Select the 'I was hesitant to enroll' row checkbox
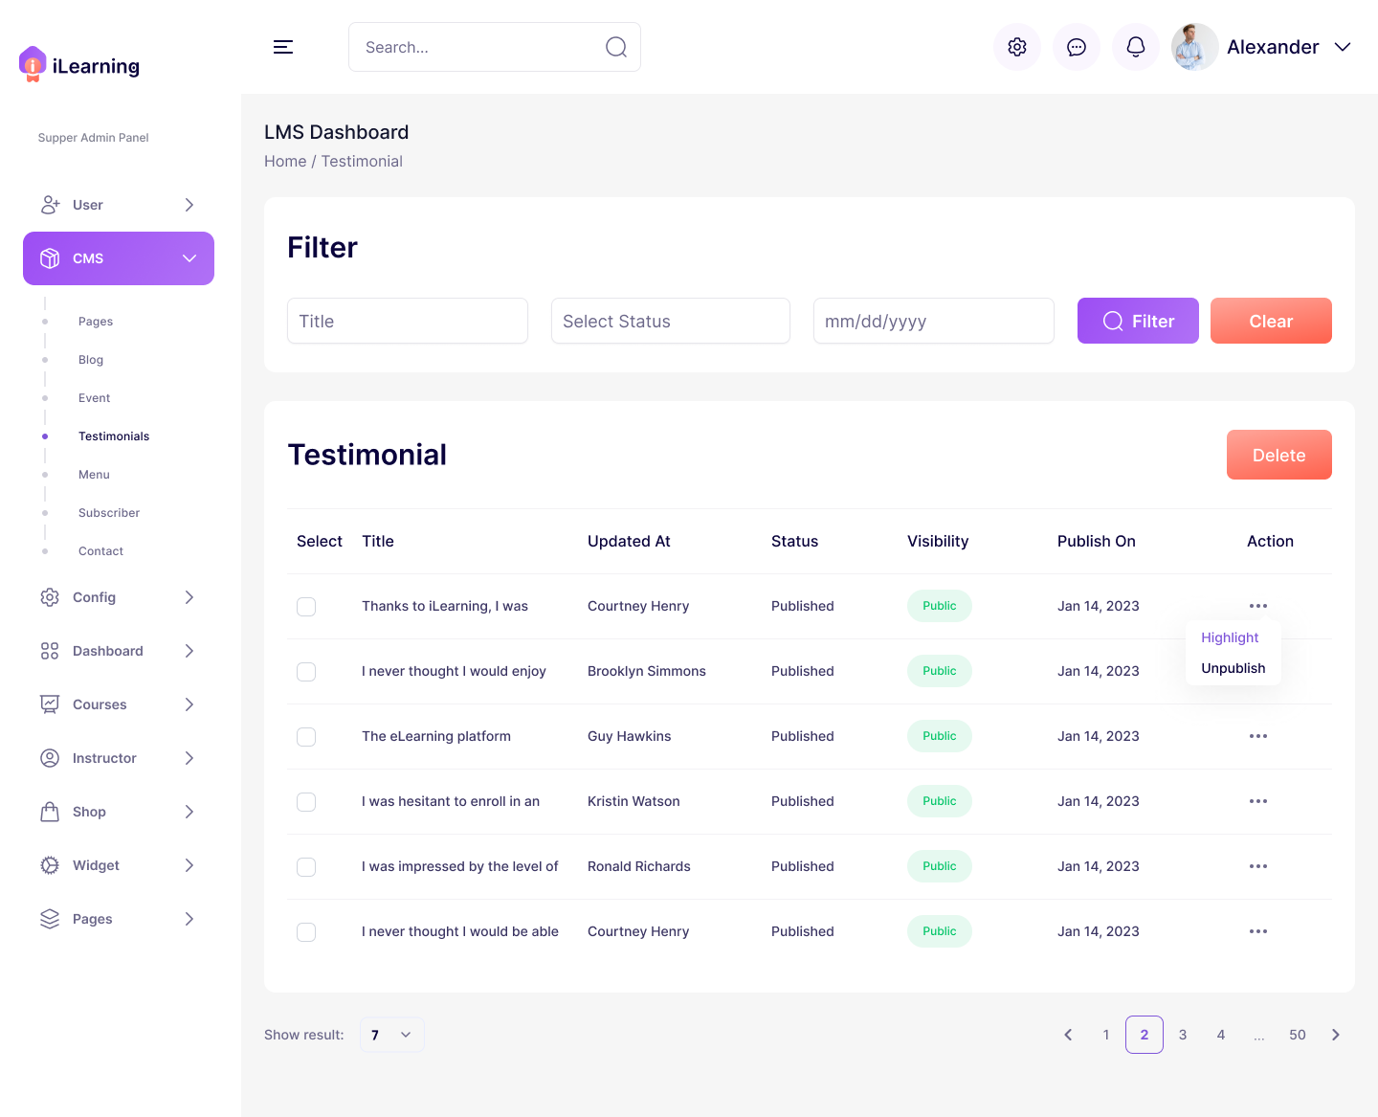 click(x=306, y=802)
